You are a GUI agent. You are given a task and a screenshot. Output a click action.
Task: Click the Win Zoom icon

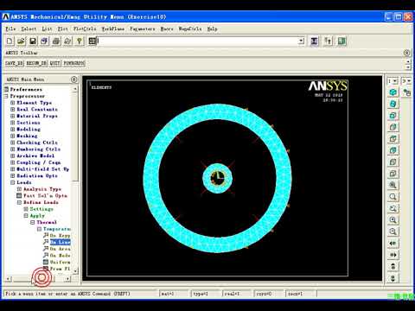(x=393, y=208)
